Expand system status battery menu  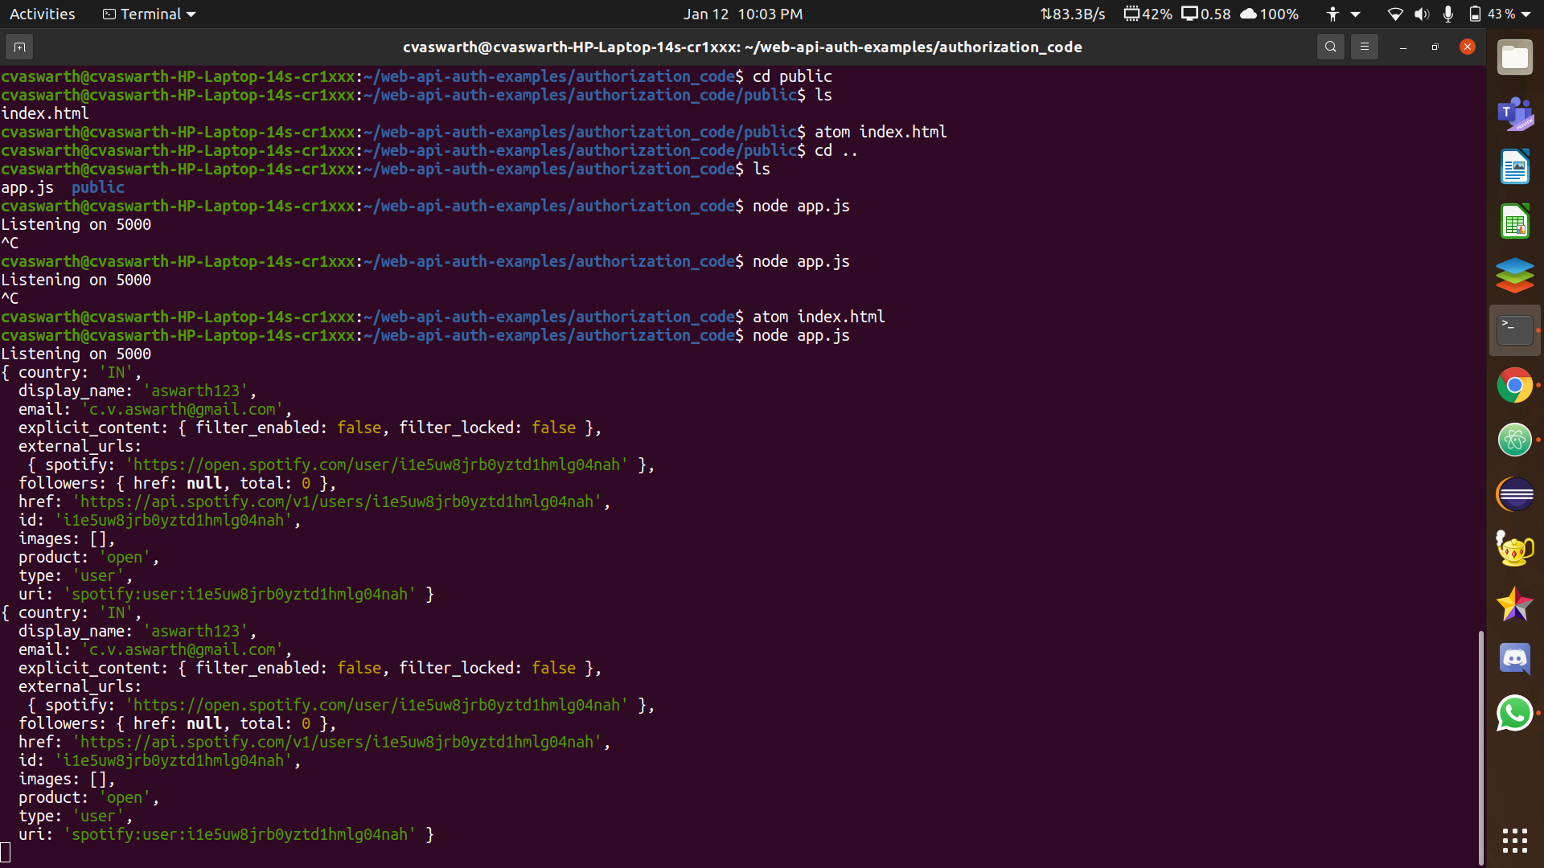(1501, 14)
